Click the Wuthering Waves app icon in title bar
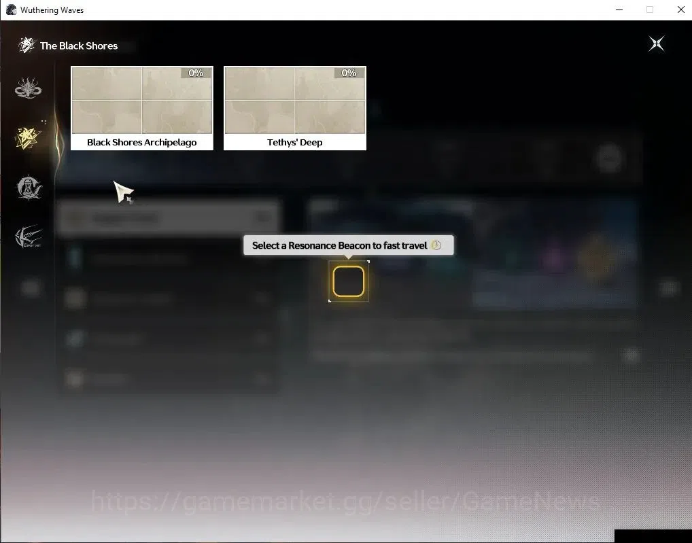This screenshot has height=543, width=692. 12,10
